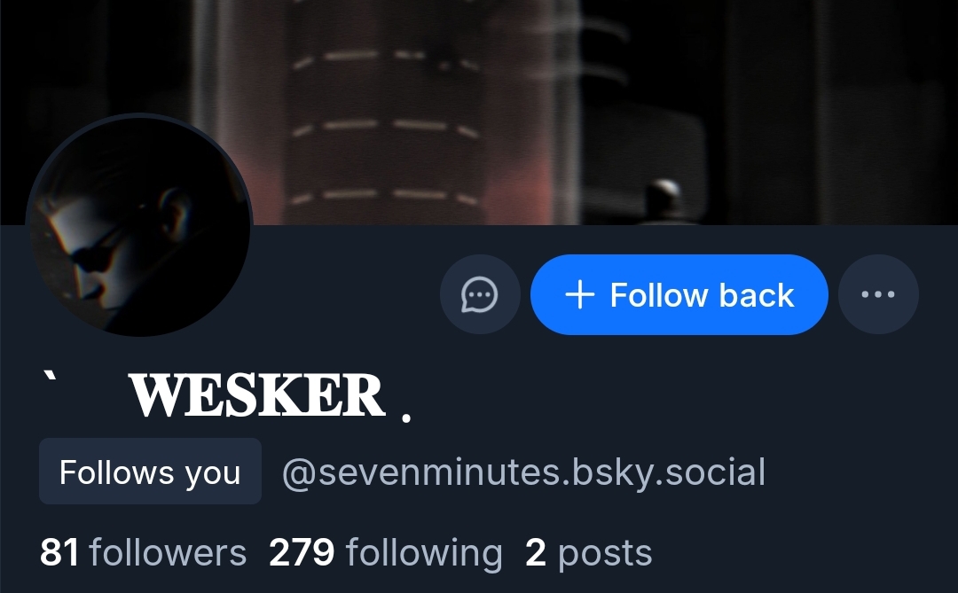Select the 2 posts count

(588, 553)
